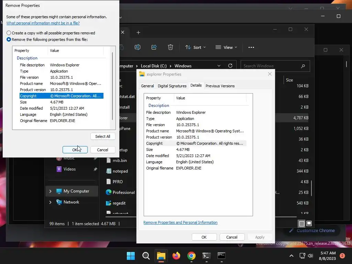Click the Share icon in Explorer toolbar
This screenshot has height=264, width=352.
click(154, 47)
